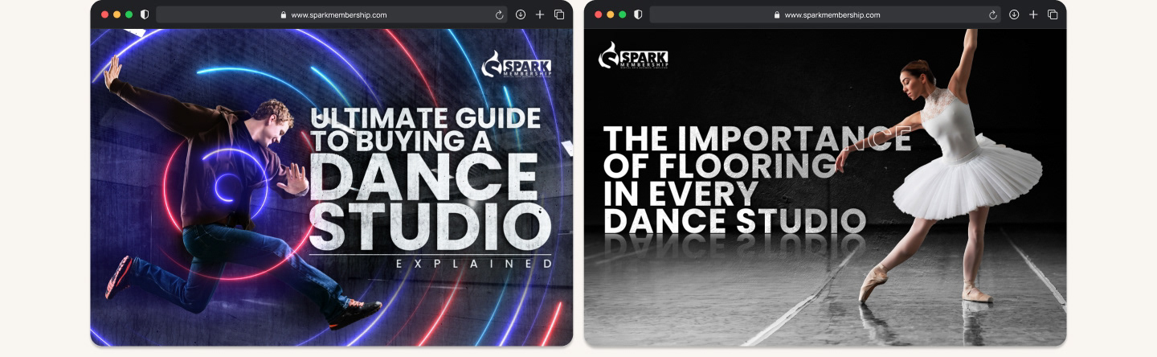1157x357 pixels.
Task: Open new tab with plus in left window
Action: pyautogui.click(x=540, y=14)
